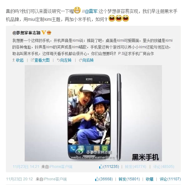Open the @梦想家林志颖 profile link
The width and height of the screenshot is (181, 185).
[26, 33]
